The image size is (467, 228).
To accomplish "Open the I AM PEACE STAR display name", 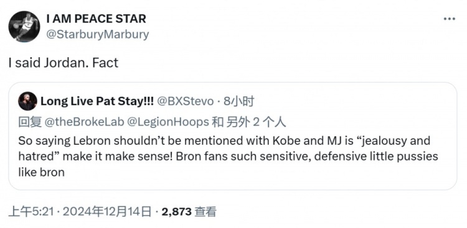I will (x=96, y=19).
